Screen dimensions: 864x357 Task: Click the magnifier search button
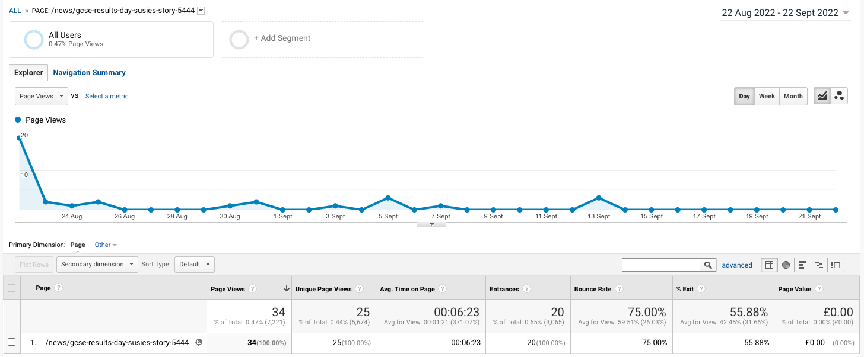(708, 265)
